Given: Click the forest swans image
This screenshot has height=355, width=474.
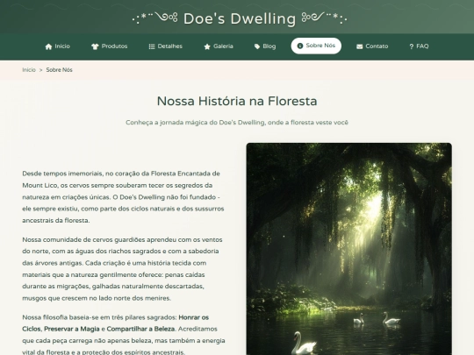Looking at the screenshot, I should [348, 249].
